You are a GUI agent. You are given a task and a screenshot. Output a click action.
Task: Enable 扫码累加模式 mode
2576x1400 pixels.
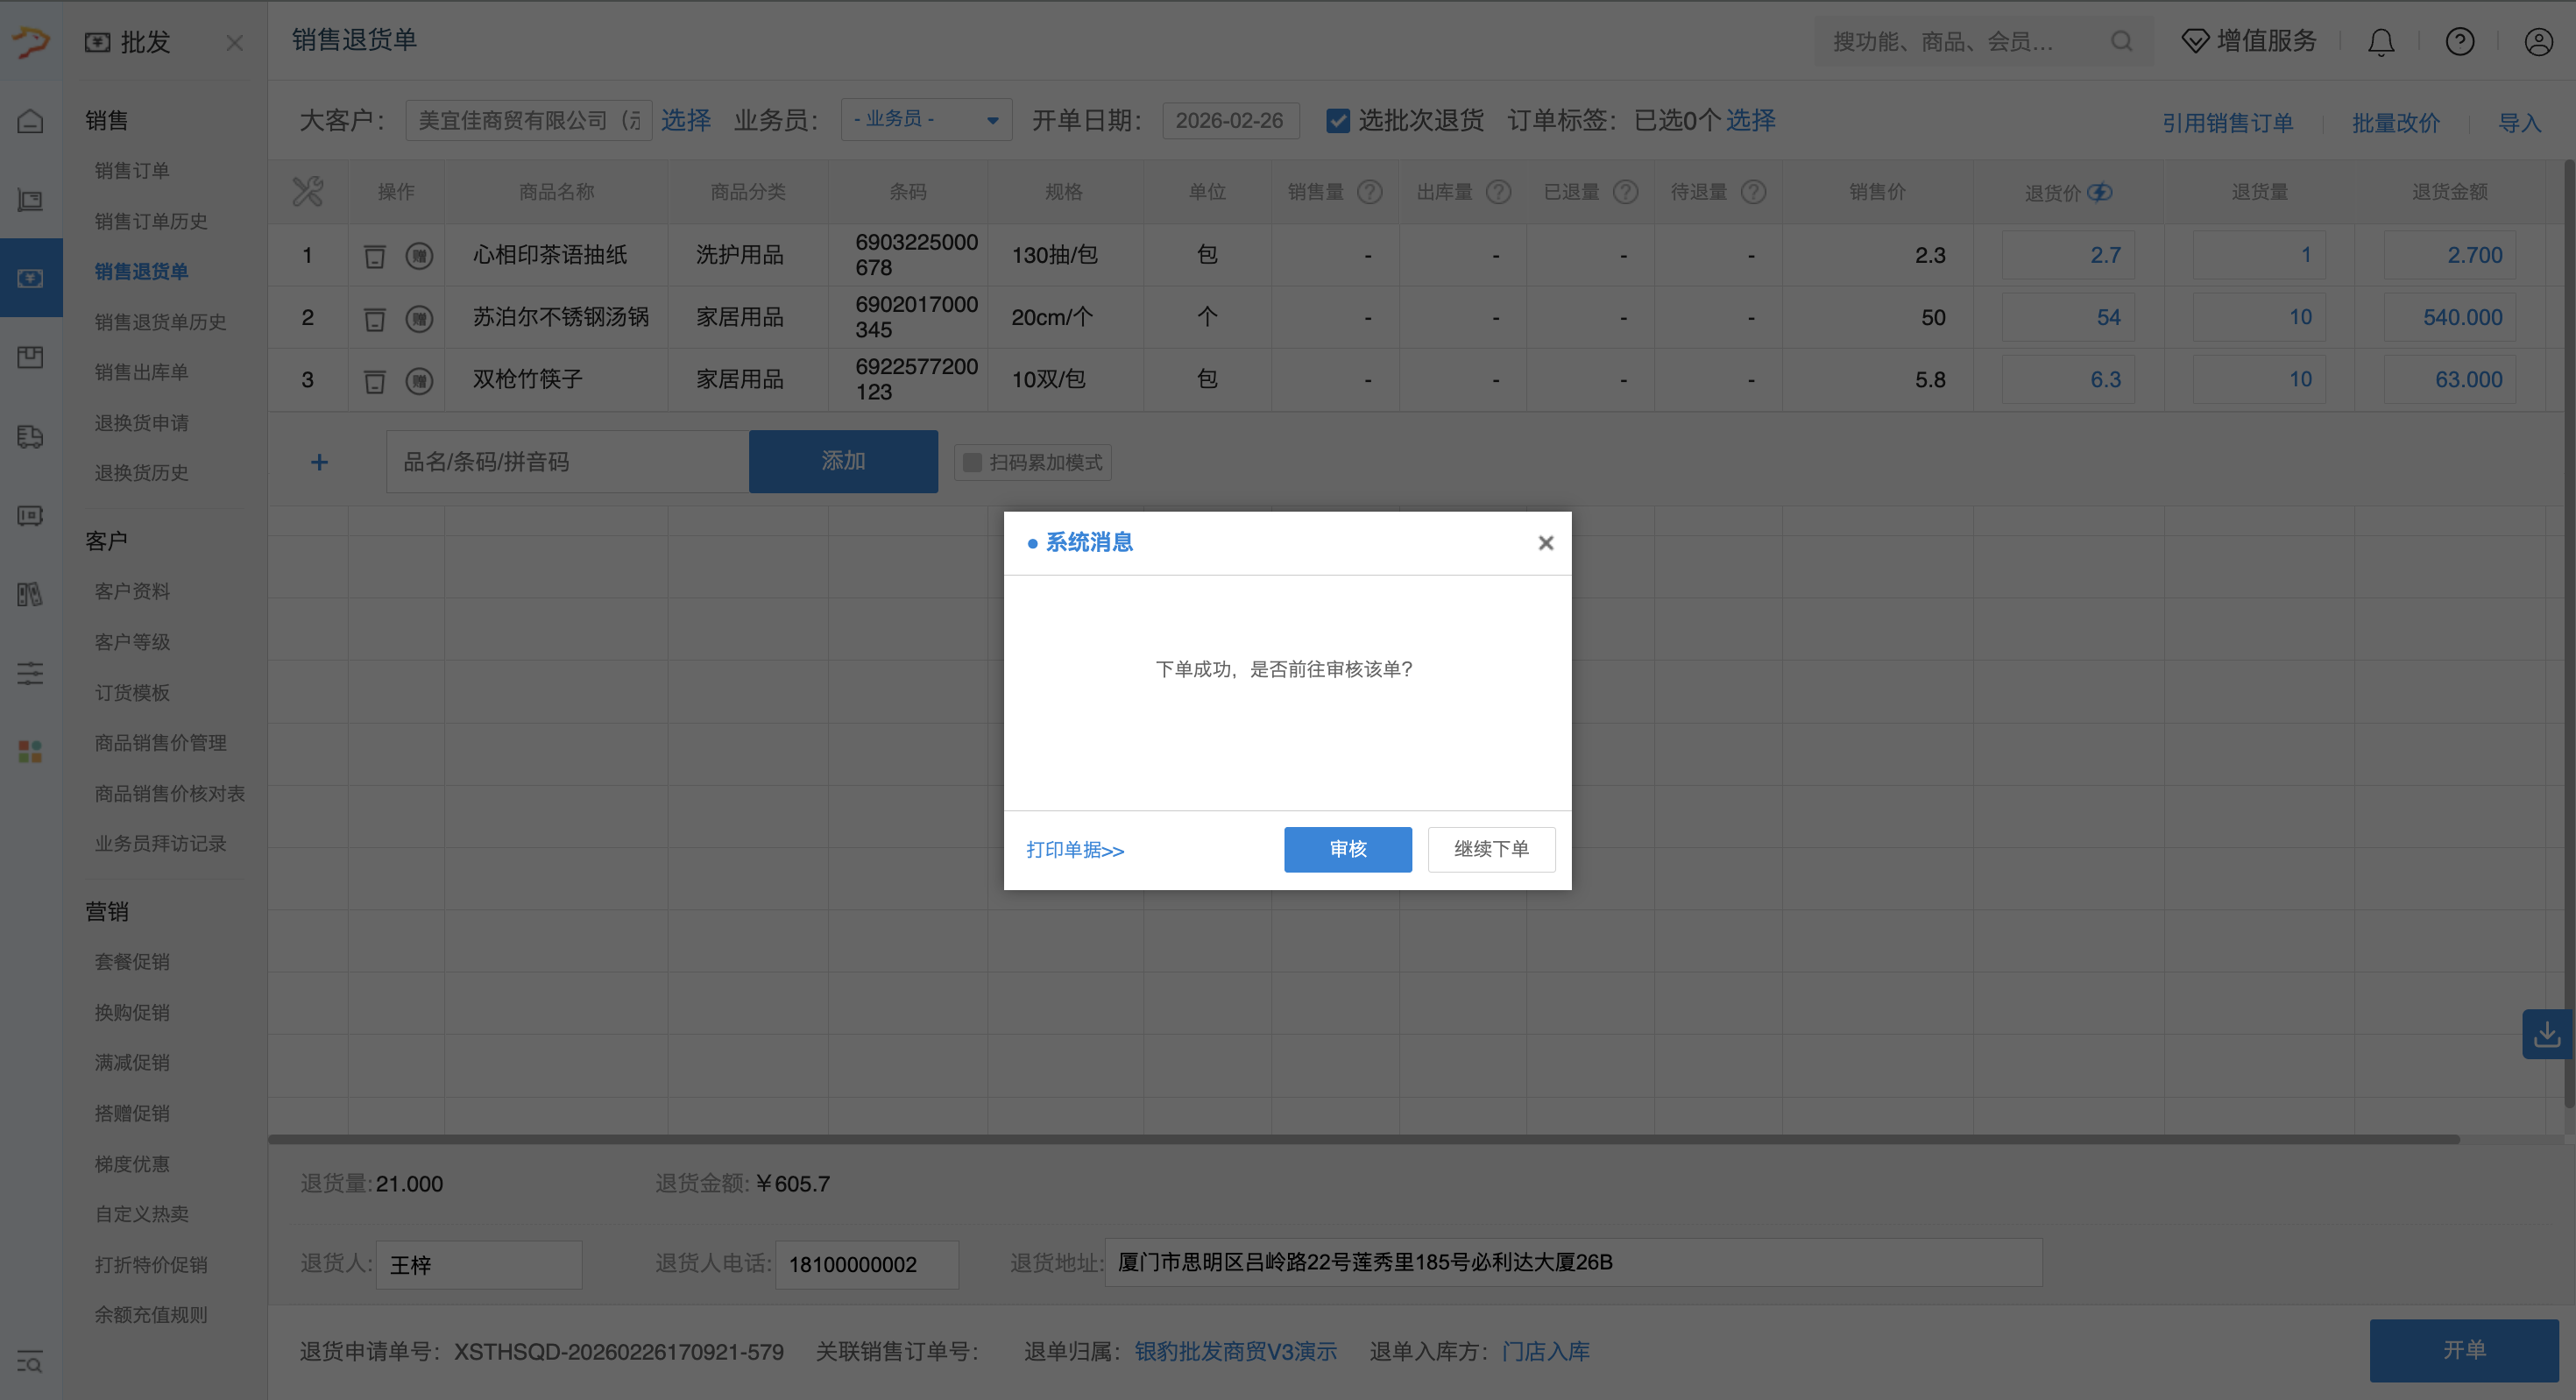coord(971,462)
